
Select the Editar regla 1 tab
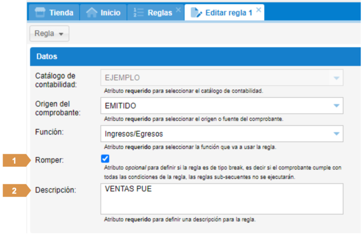(228, 13)
